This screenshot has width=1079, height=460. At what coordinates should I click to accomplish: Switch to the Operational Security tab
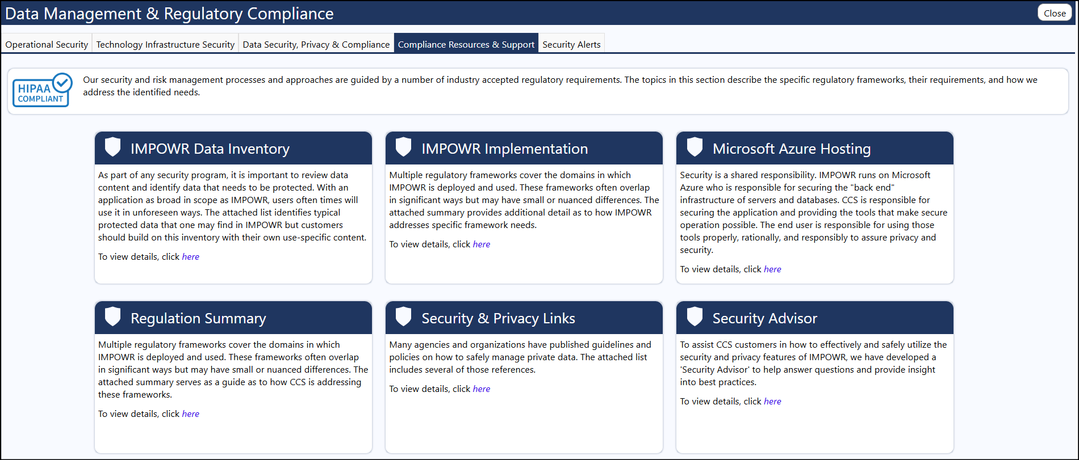point(47,44)
